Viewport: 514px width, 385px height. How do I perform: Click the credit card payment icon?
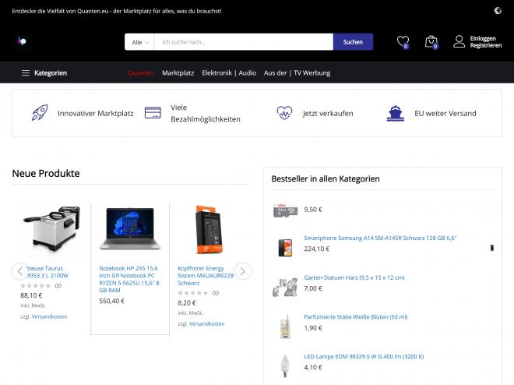coord(153,113)
